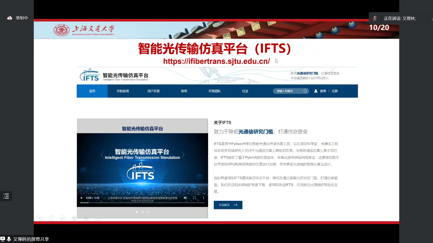Open the video's three-dot options menu

coord(203,198)
